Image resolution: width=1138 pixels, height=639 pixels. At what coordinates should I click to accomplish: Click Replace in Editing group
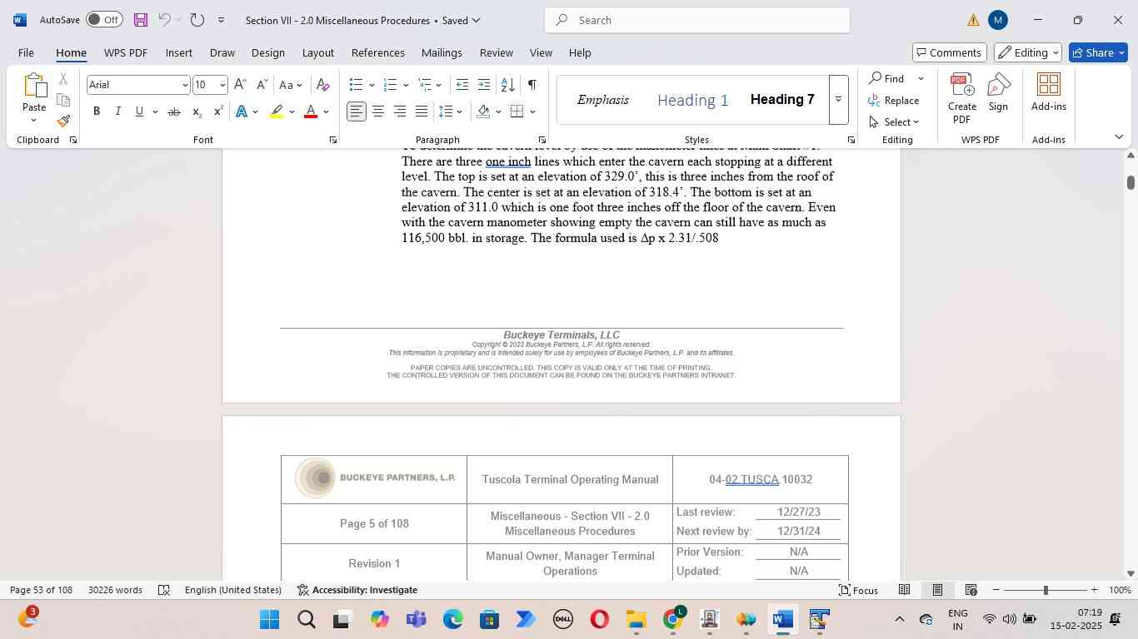pyautogui.click(x=893, y=101)
